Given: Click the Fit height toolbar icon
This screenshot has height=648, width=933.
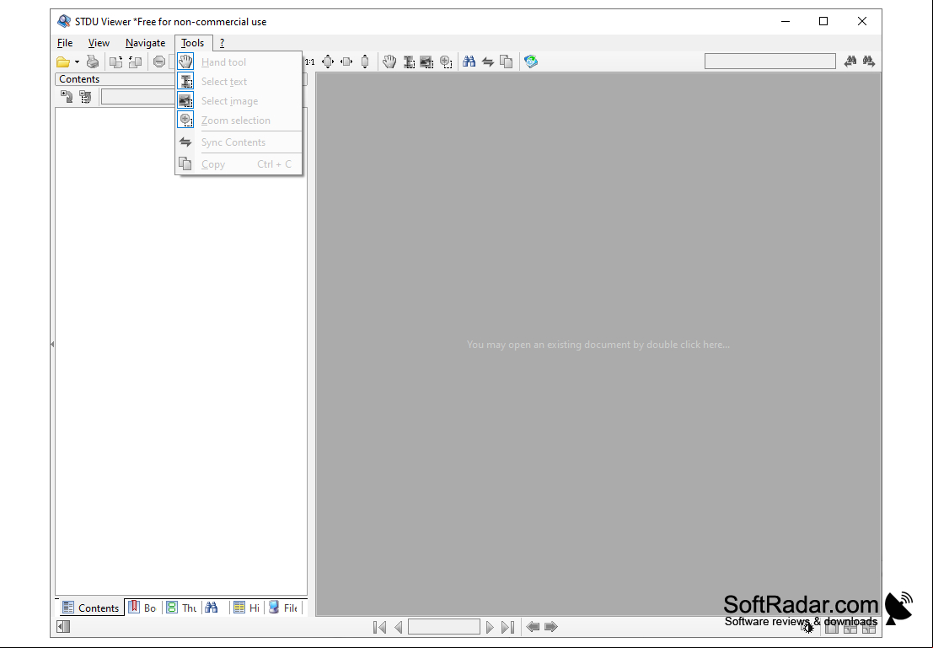Looking at the screenshot, I should pyautogui.click(x=365, y=62).
